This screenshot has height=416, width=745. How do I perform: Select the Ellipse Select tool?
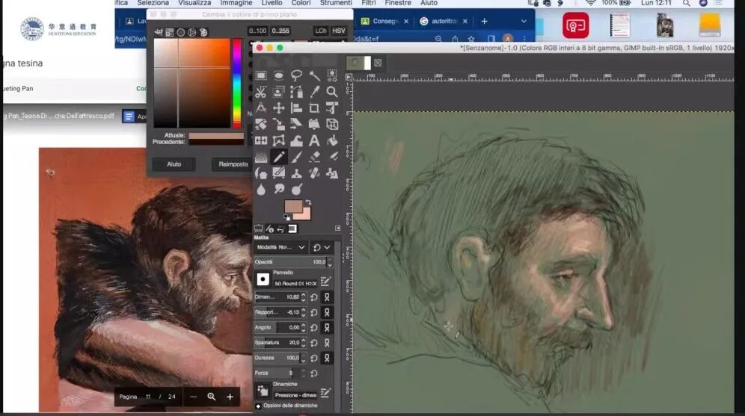(278, 75)
